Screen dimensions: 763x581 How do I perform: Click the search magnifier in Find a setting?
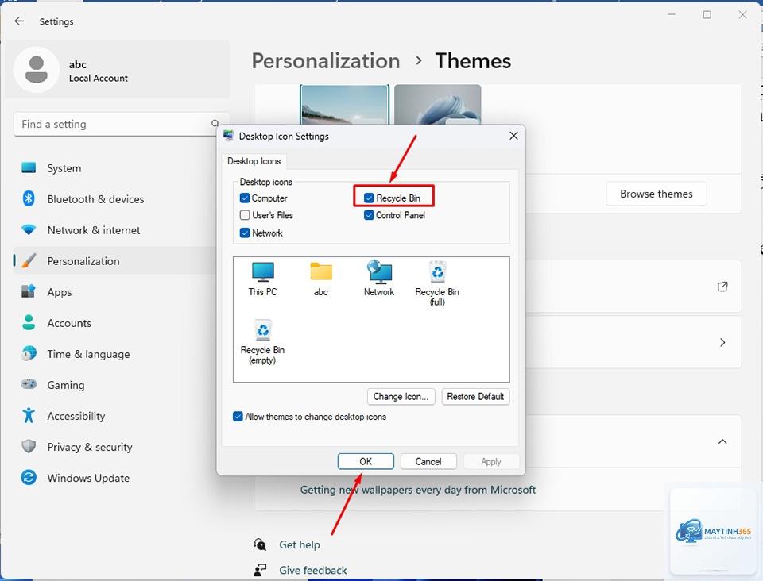pyautogui.click(x=215, y=124)
